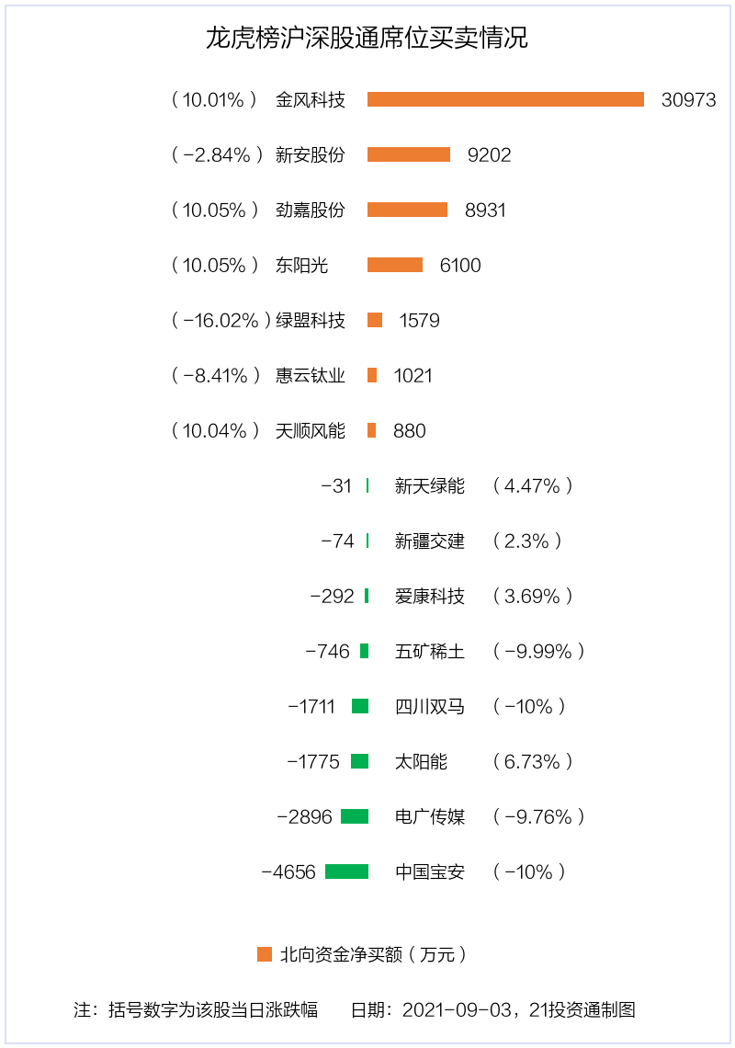
Task: Select the green 四川双马 bar
Action: point(360,706)
